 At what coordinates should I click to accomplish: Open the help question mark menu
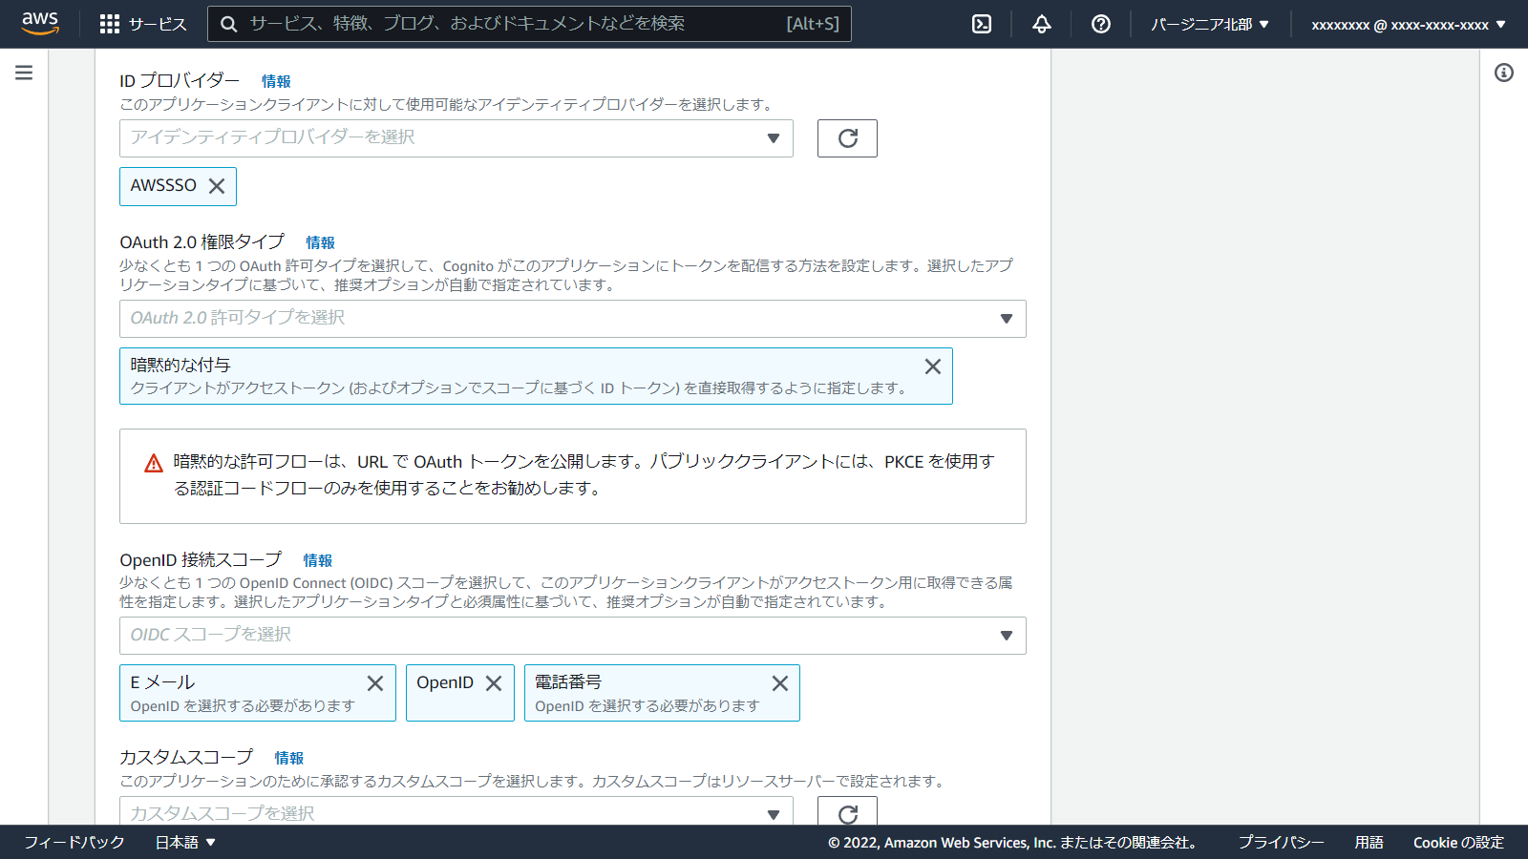(x=1100, y=24)
